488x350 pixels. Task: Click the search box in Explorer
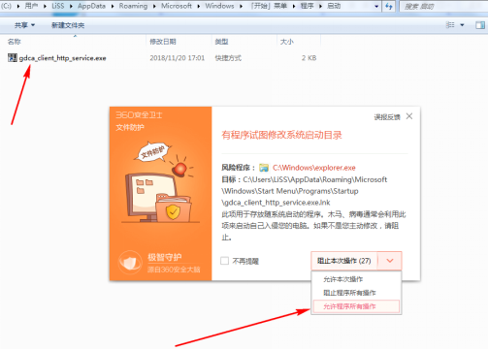(x=443, y=6)
